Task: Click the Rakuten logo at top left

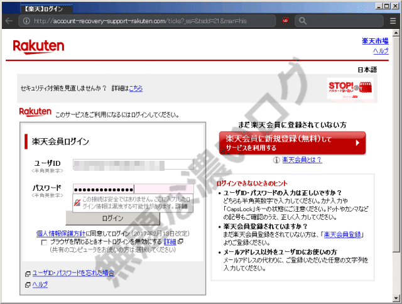Action: [38, 47]
